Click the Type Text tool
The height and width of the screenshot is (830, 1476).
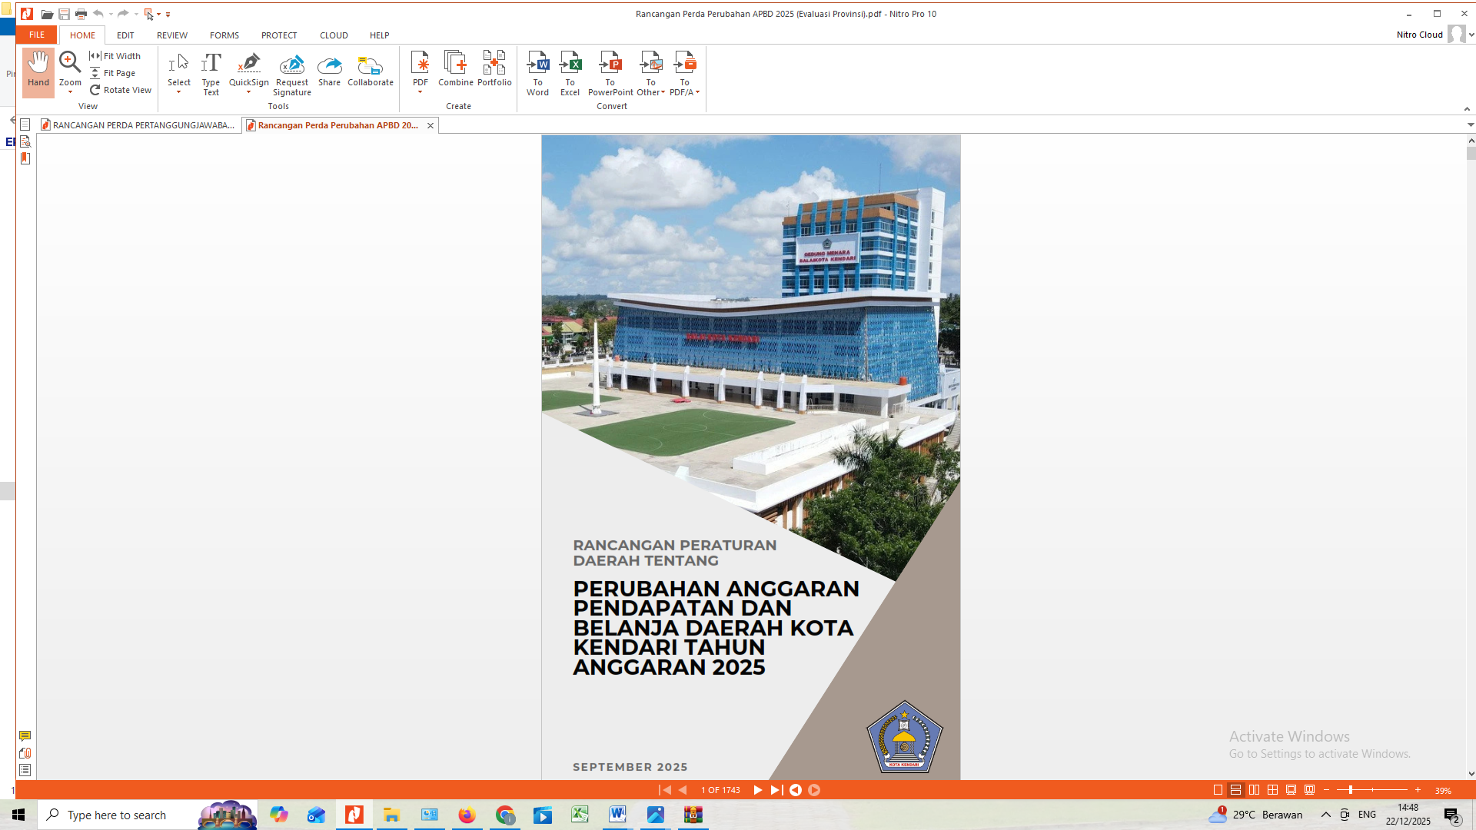pos(211,73)
